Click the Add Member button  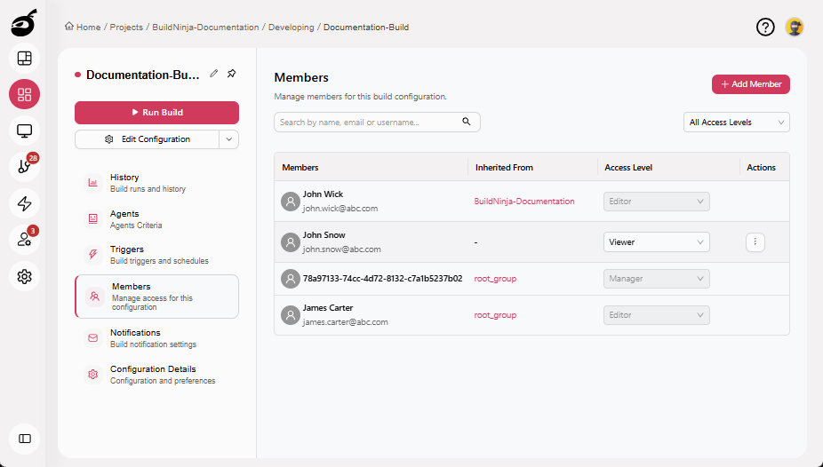tap(751, 83)
